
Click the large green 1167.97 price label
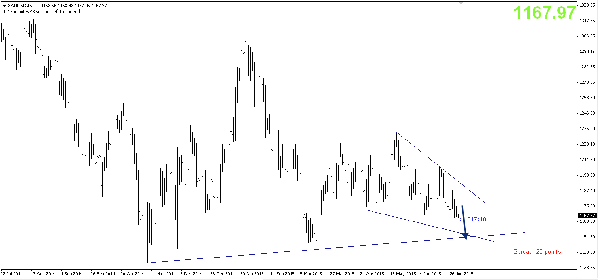coord(545,13)
